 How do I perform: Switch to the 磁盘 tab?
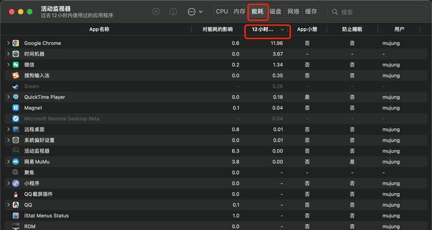(x=275, y=11)
